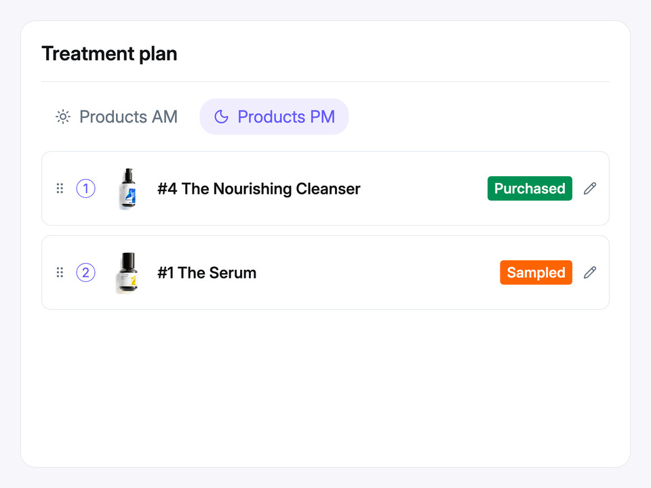Grab the drag handle for The Nourishing Cleanser
This screenshot has width=651, height=488.
coord(60,188)
